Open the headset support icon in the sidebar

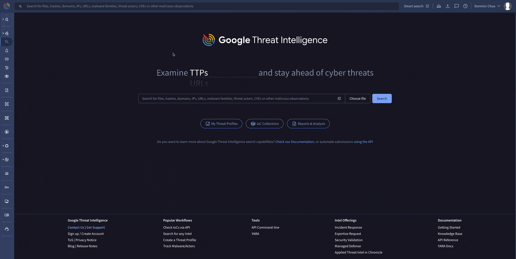pos(7,229)
